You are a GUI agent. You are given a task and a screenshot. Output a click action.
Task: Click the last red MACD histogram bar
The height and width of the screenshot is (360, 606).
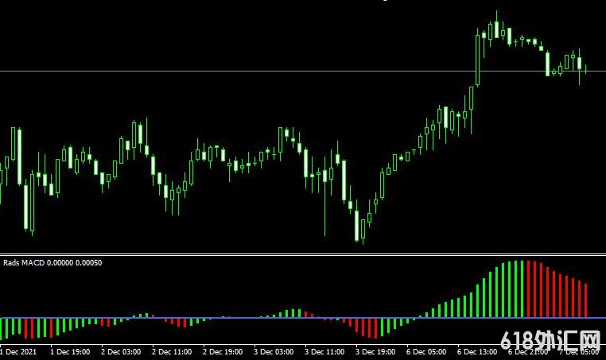586,301
